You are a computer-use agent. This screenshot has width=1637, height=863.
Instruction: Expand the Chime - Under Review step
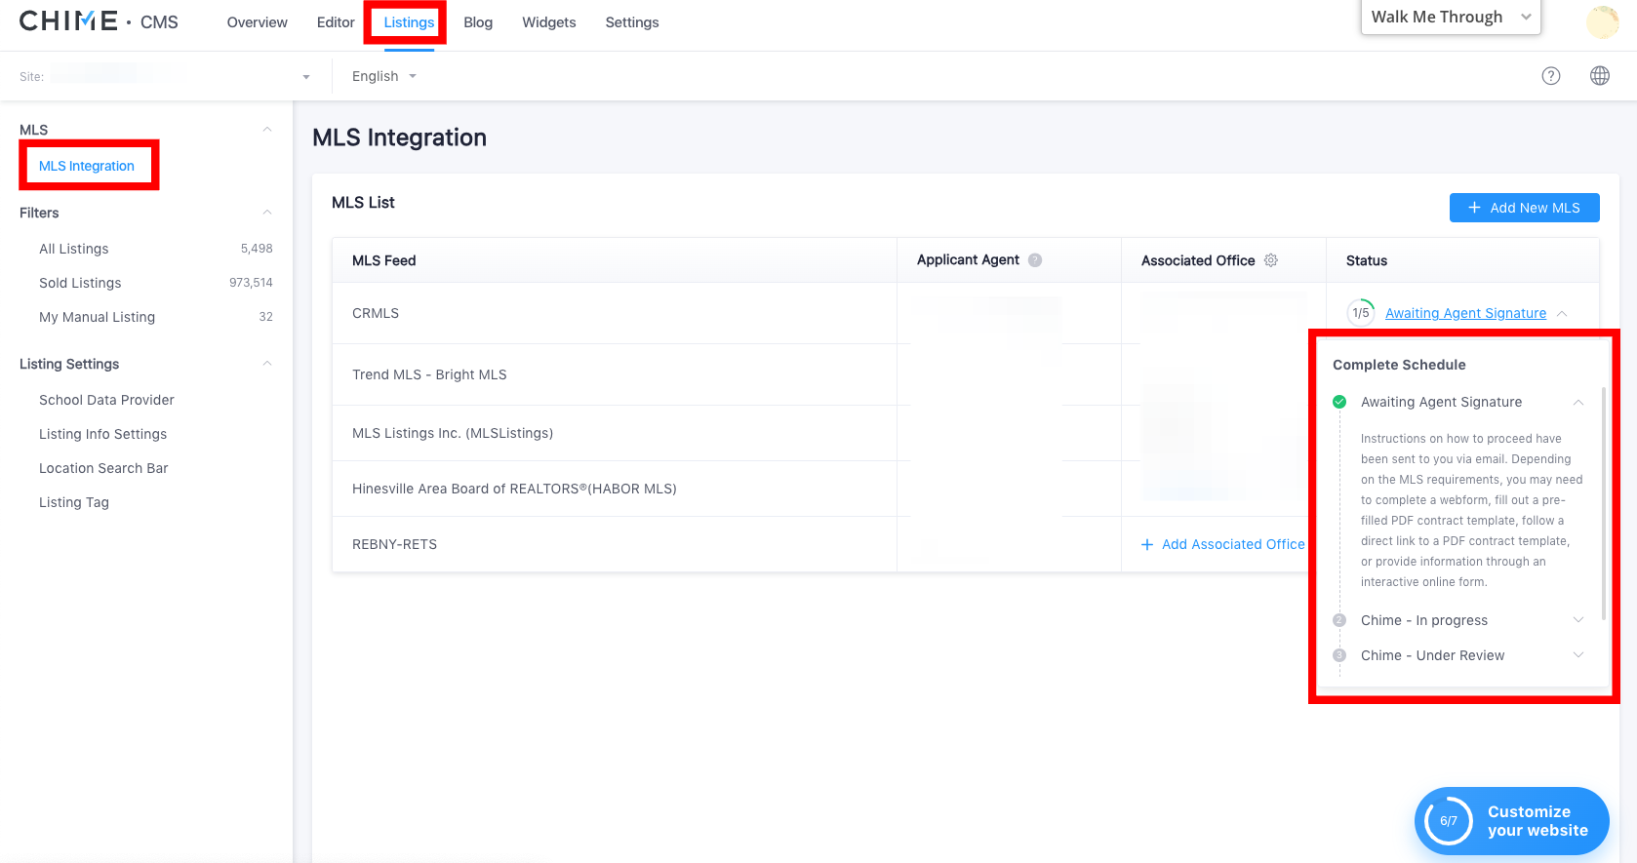[1577, 655]
